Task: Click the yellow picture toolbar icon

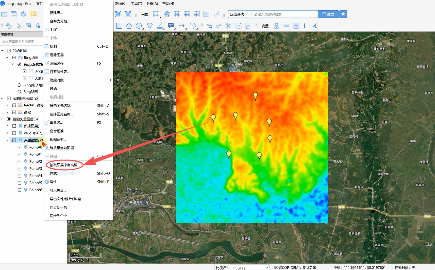Action: click(34, 14)
